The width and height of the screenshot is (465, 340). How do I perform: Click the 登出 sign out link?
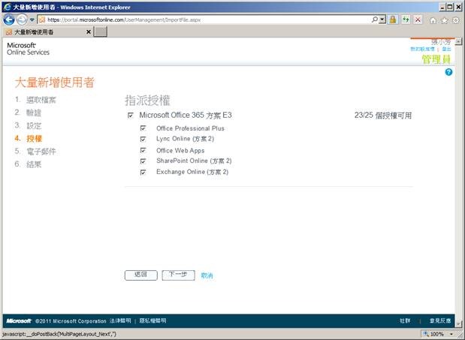click(446, 49)
